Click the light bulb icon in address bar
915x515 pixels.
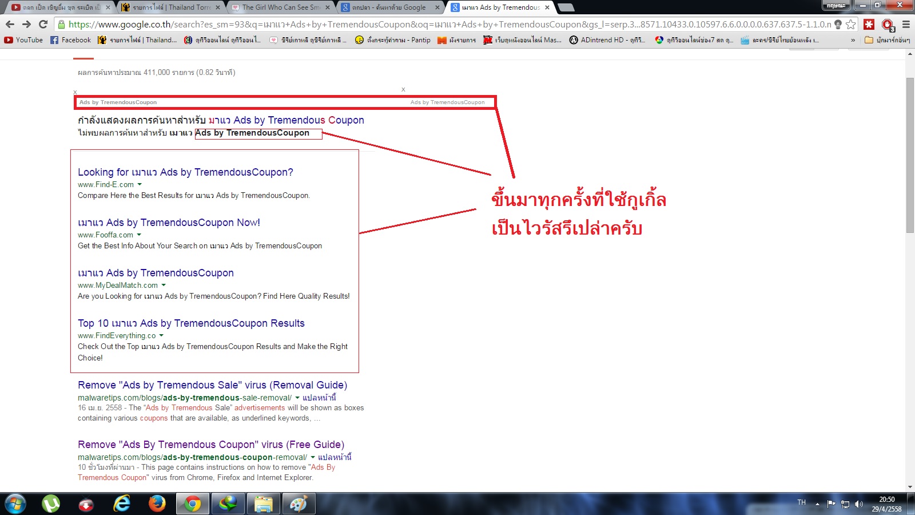coord(838,24)
